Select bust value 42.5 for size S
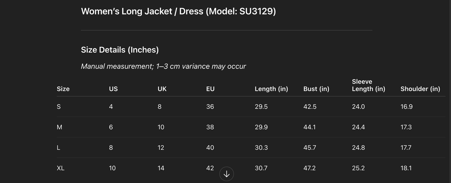Image resolution: width=451 pixels, height=183 pixels. [x=310, y=106]
